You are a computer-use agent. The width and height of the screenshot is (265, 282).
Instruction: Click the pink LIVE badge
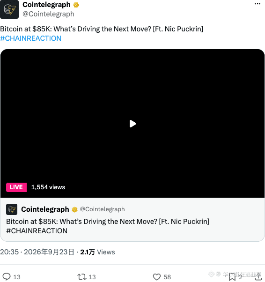[16, 187]
